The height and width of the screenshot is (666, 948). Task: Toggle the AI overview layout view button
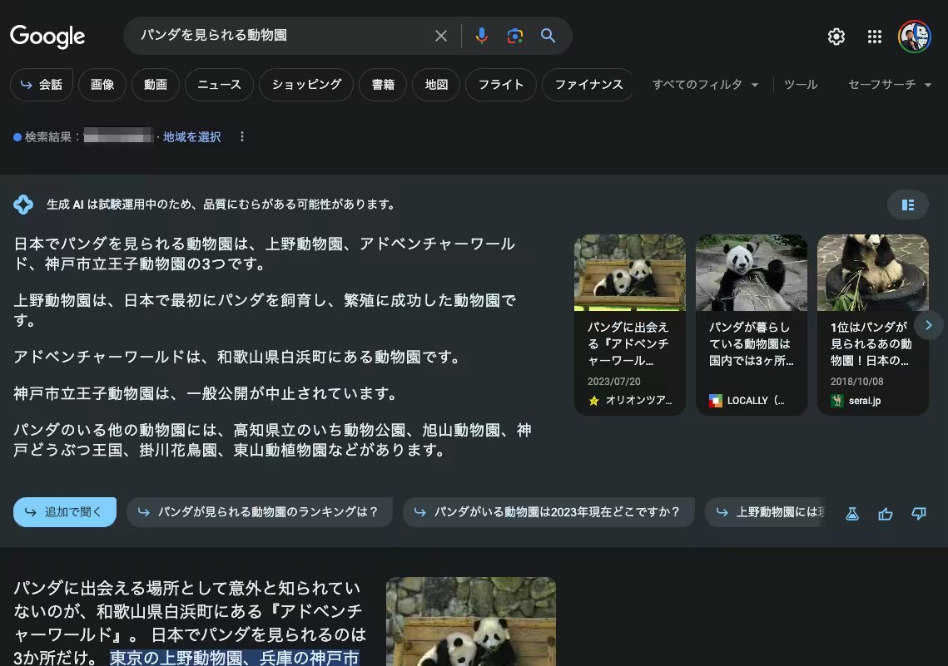click(907, 205)
